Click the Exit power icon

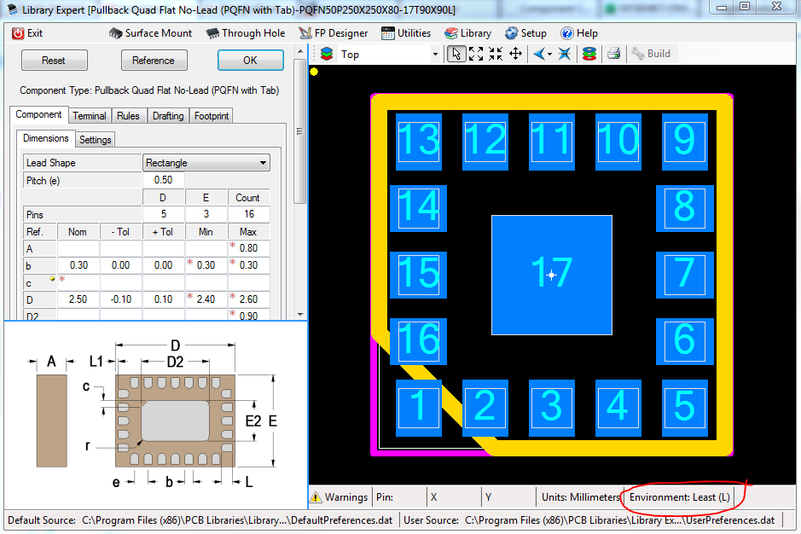tap(18, 33)
